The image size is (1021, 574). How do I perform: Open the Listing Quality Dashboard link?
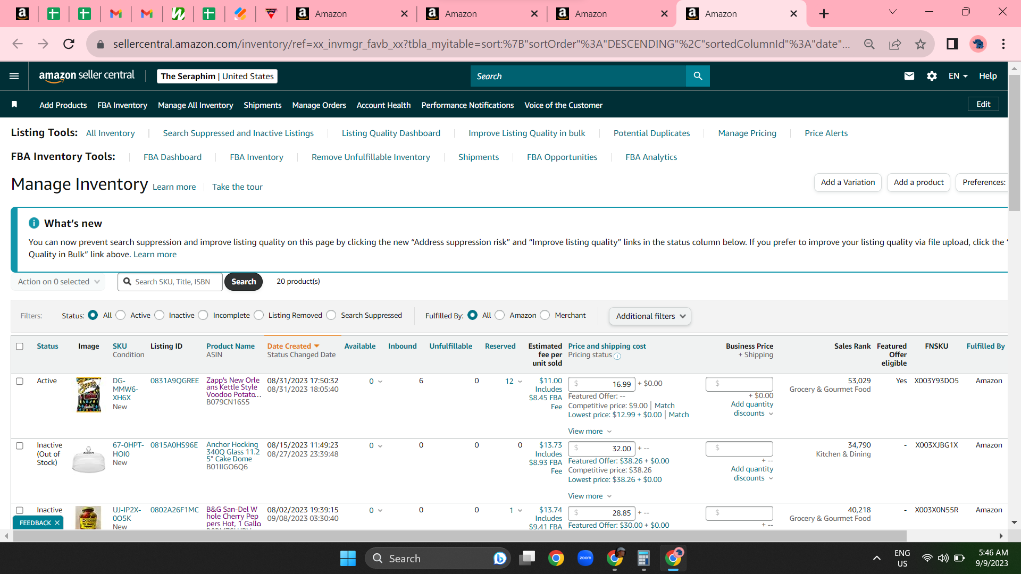[x=391, y=133]
